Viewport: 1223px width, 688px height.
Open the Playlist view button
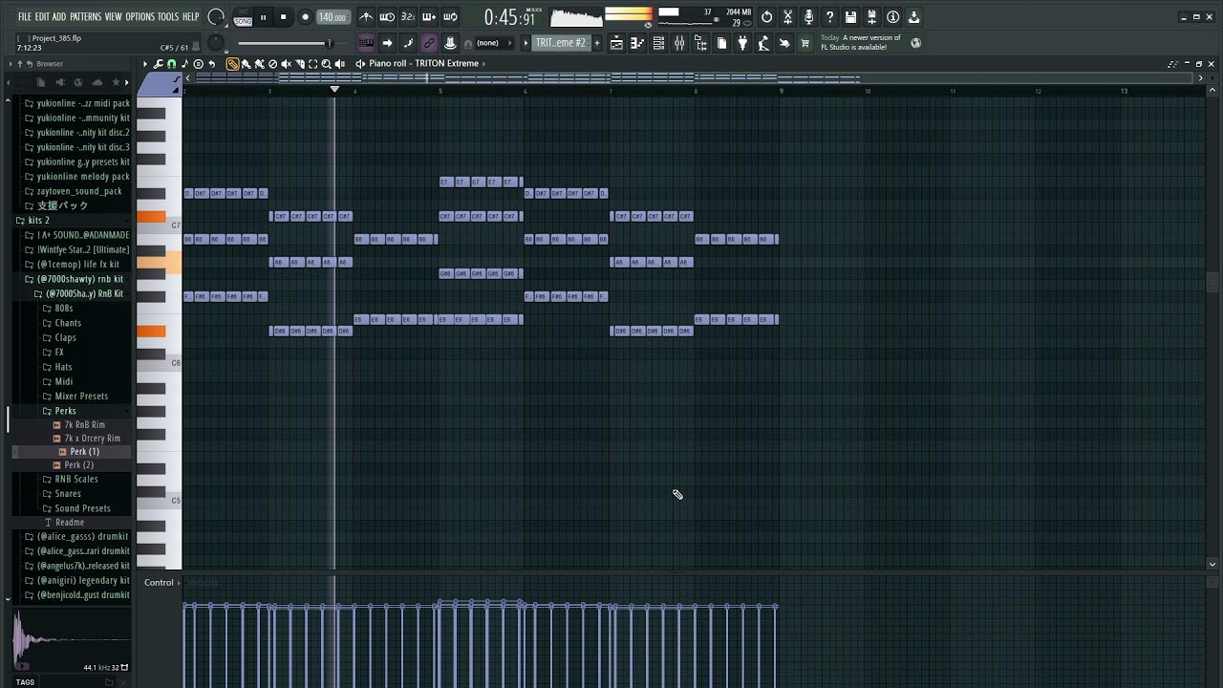point(617,43)
